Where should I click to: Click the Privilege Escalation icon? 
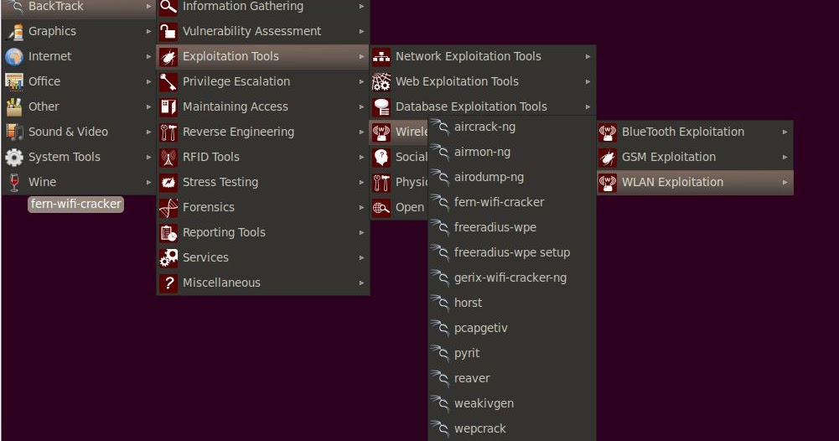click(x=168, y=81)
